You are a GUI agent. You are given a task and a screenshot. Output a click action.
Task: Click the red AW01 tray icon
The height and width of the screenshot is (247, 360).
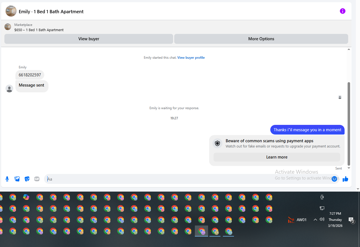point(291,220)
